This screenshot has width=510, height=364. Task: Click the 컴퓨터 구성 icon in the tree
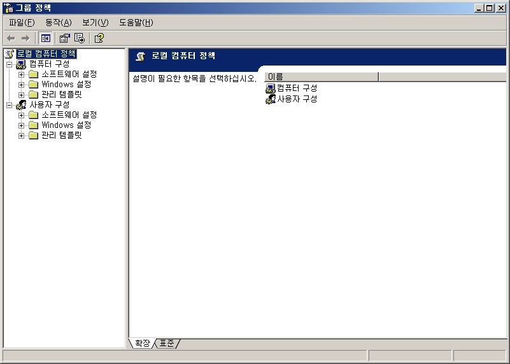pos(21,64)
